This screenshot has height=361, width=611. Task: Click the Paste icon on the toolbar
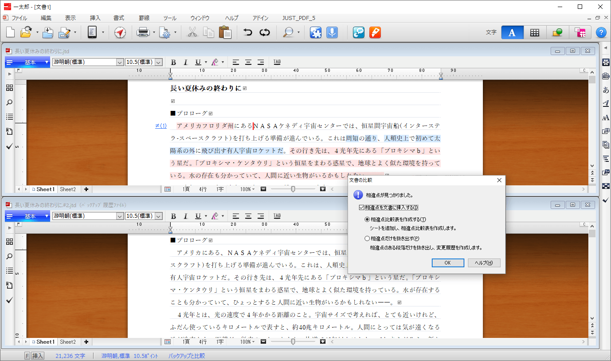point(225,32)
